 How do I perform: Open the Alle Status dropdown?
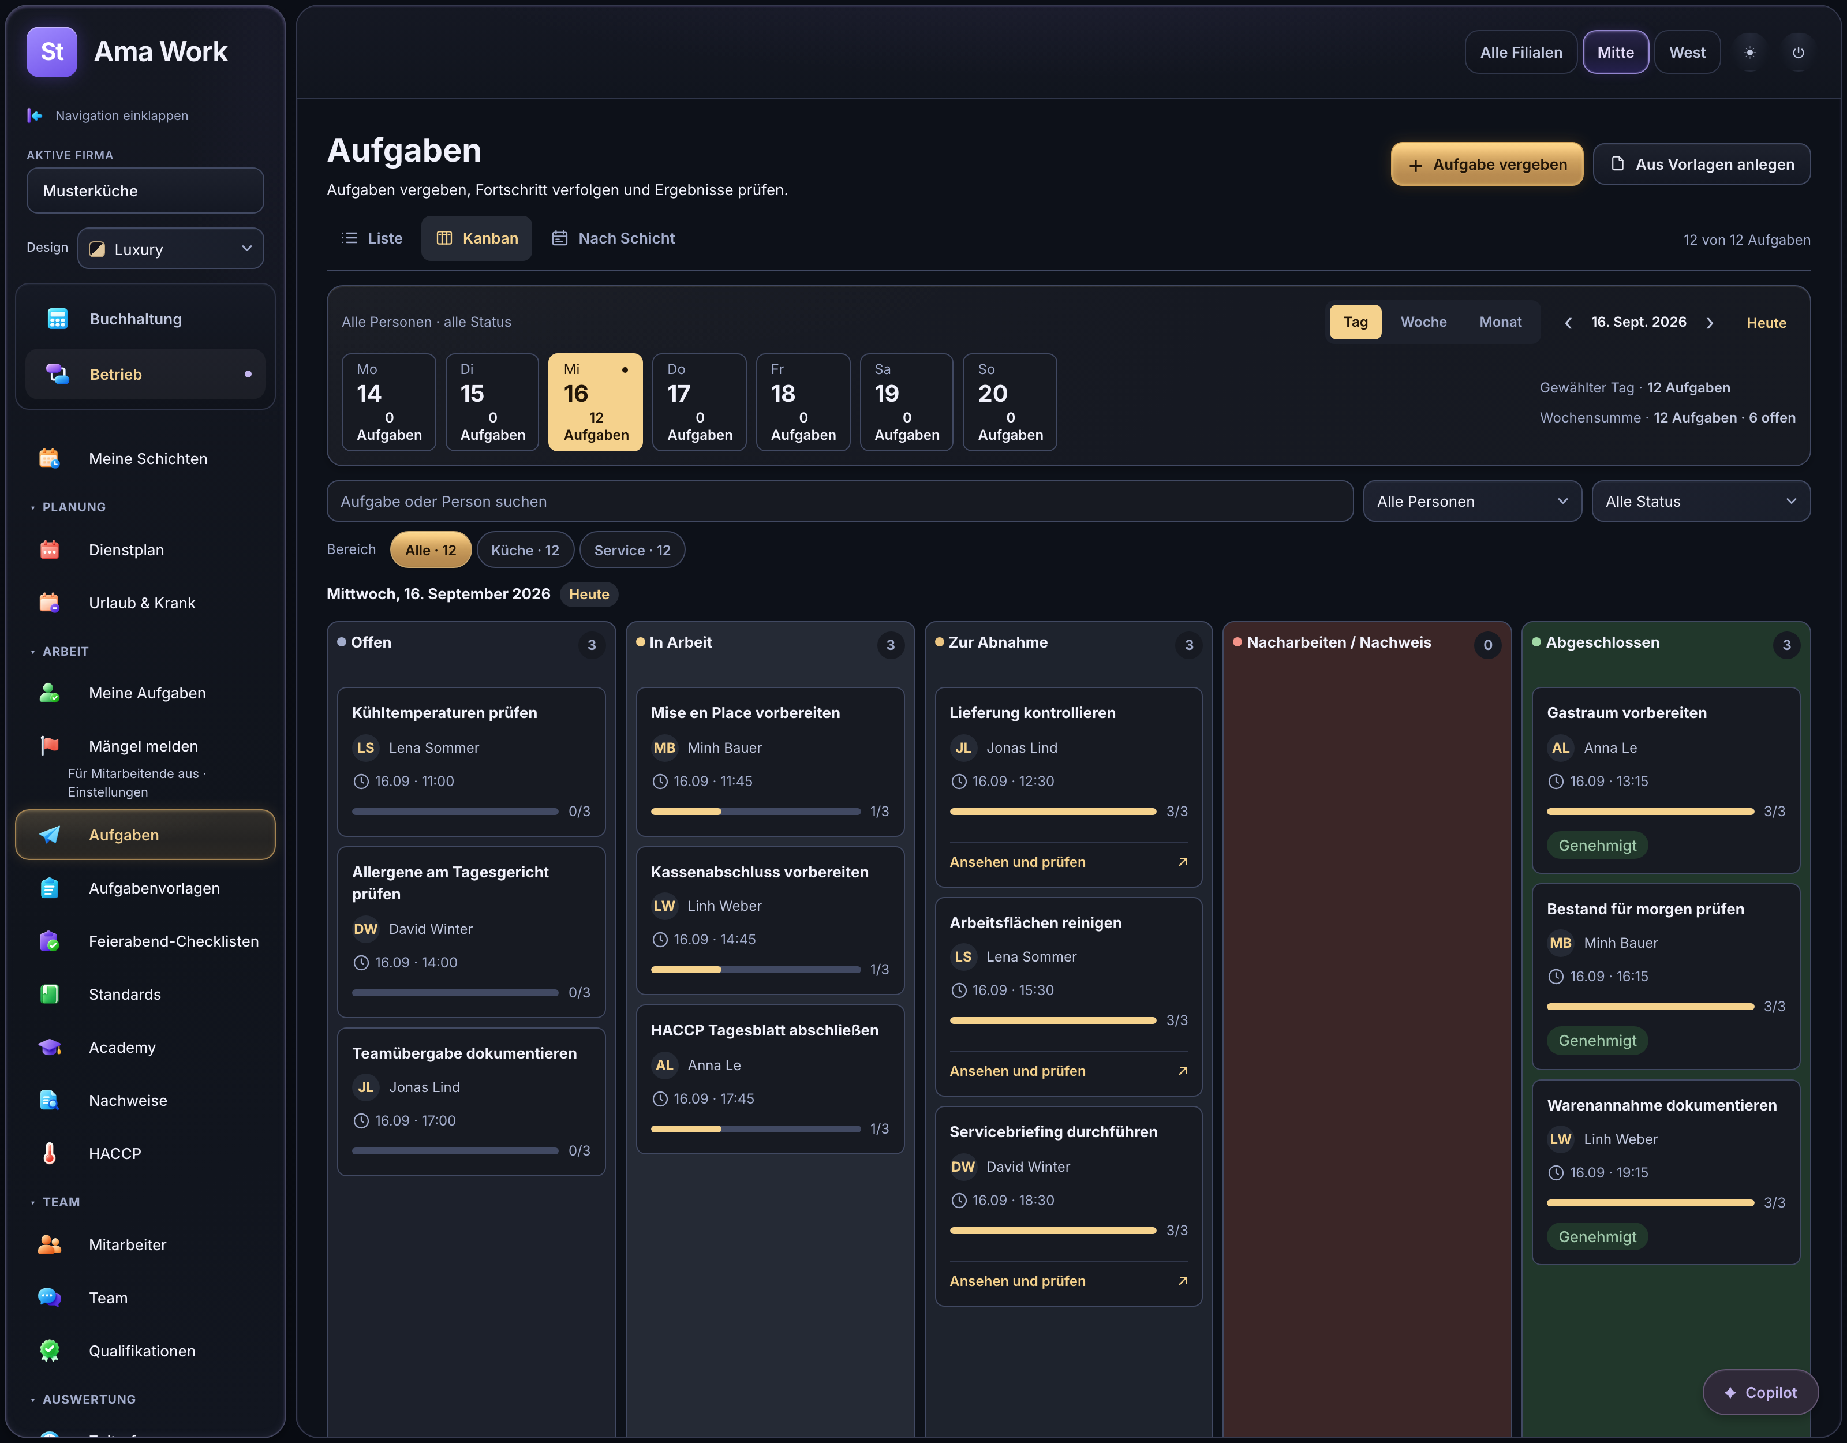point(1701,502)
